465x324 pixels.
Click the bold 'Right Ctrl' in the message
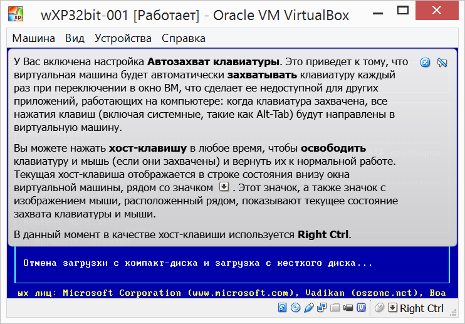[323, 234]
